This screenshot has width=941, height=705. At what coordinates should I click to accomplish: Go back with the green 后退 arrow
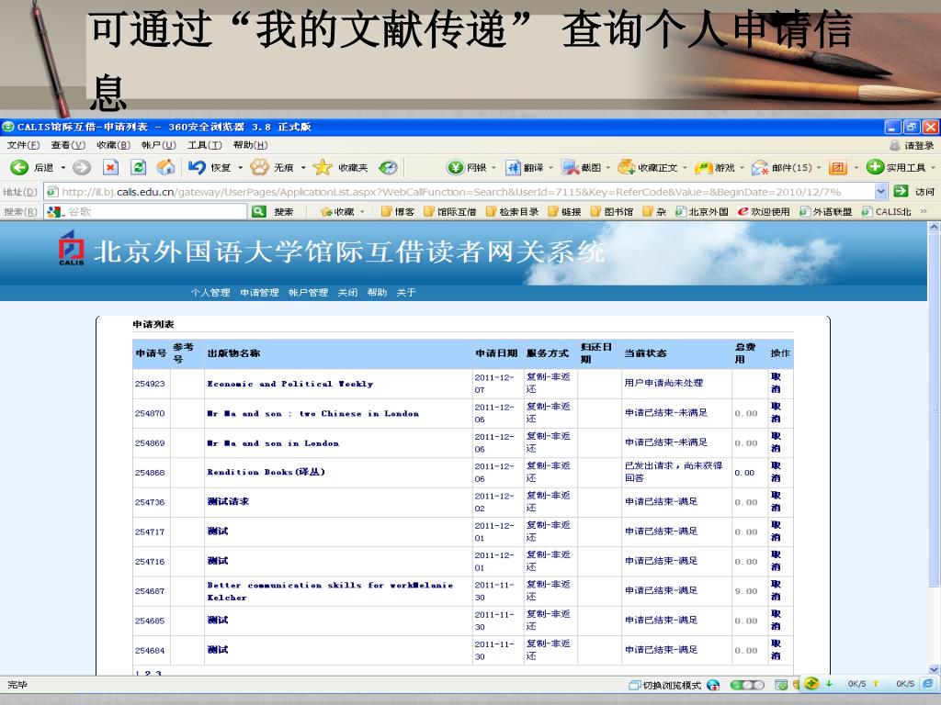pyautogui.click(x=19, y=167)
